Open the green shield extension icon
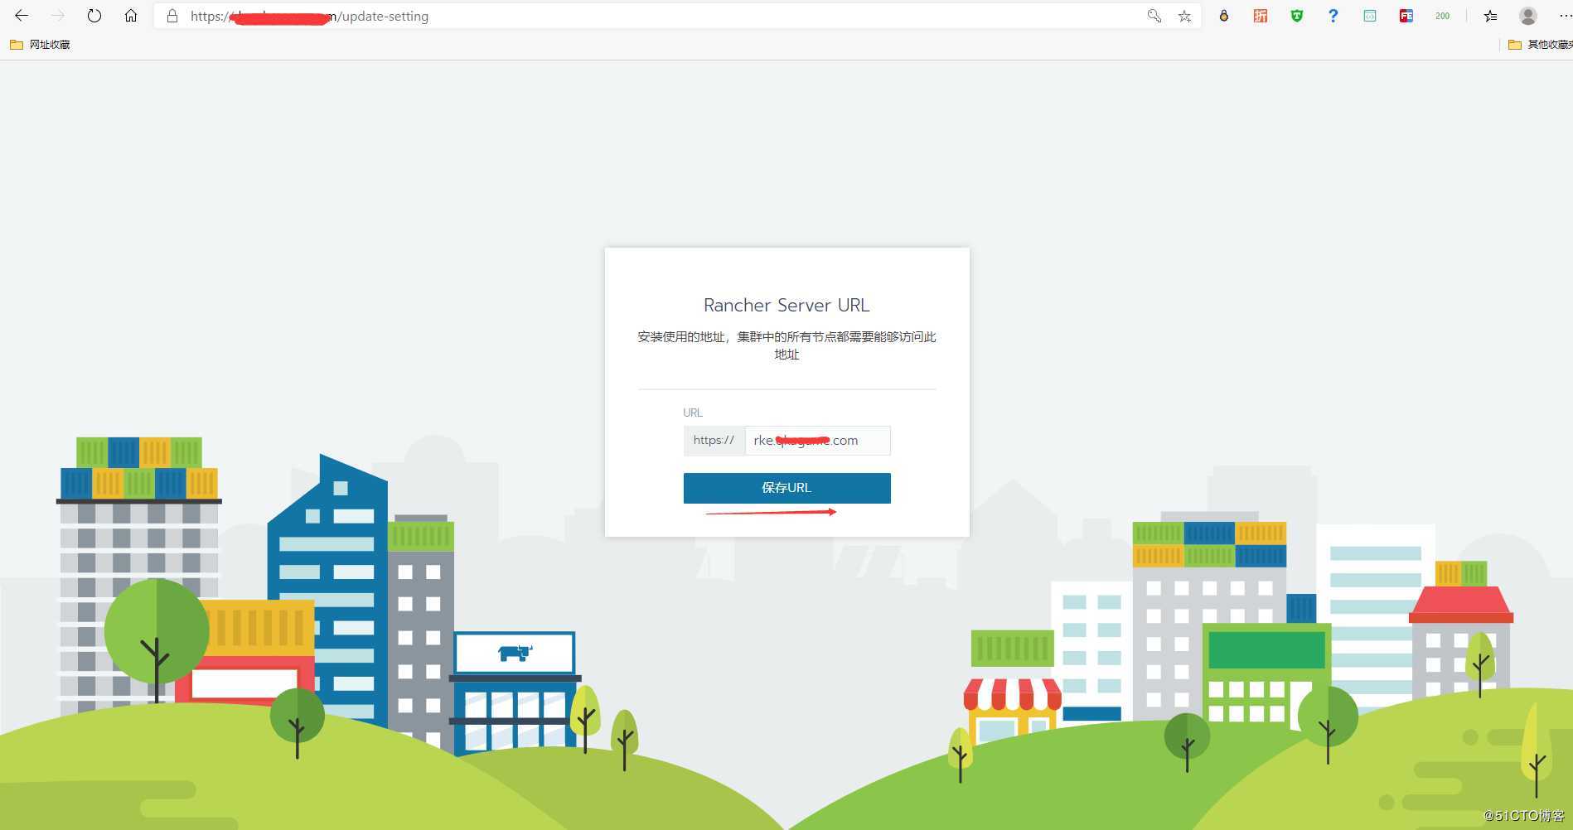 click(1297, 16)
